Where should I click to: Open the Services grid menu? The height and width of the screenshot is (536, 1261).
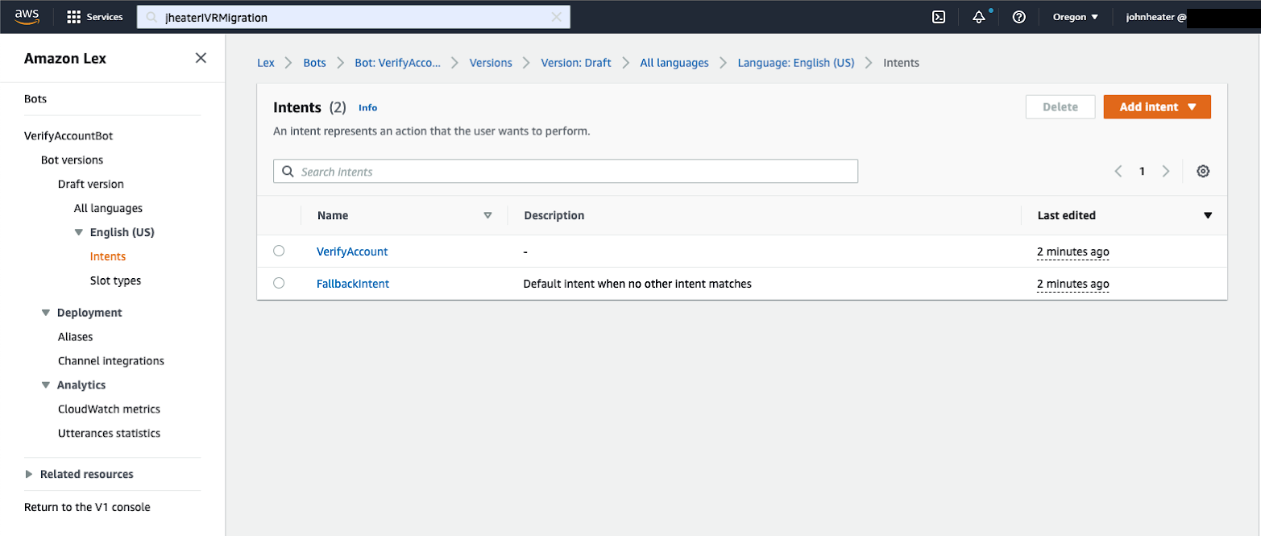[x=95, y=17]
